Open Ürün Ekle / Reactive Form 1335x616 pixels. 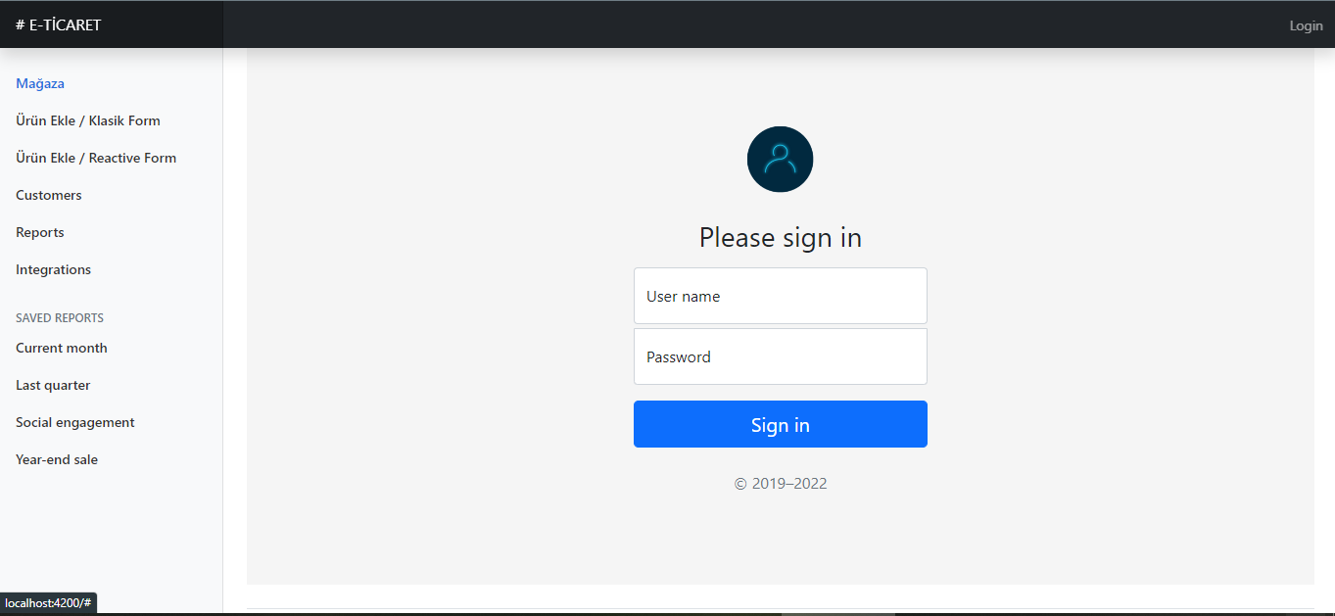point(96,158)
